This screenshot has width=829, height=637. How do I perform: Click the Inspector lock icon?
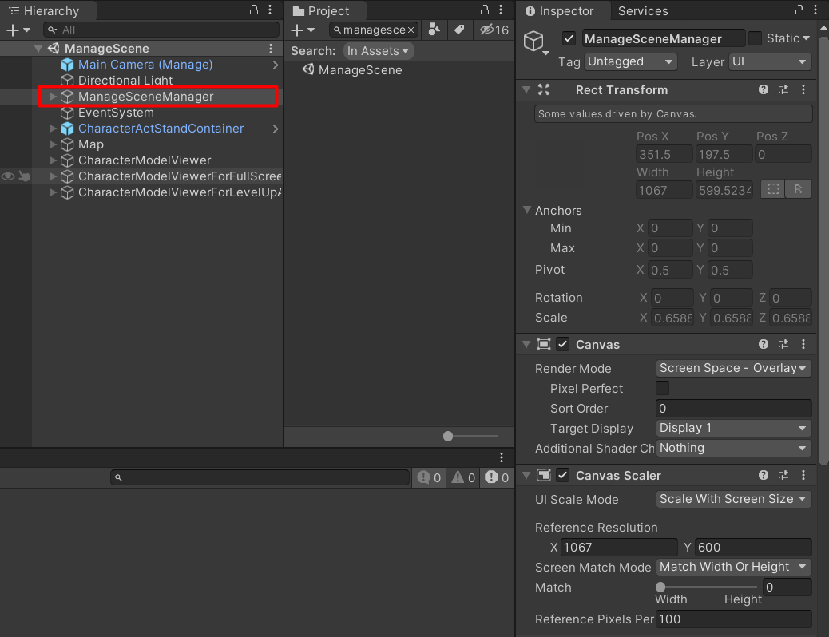(799, 10)
